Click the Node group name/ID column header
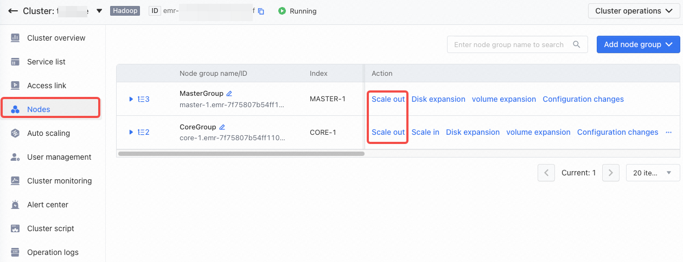Image resolution: width=683 pixels, height=262 pixels. pyautogui.click(x=213, y=73)
